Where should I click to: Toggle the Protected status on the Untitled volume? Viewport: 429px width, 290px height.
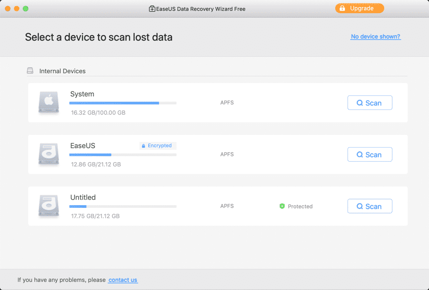[296, 206]
